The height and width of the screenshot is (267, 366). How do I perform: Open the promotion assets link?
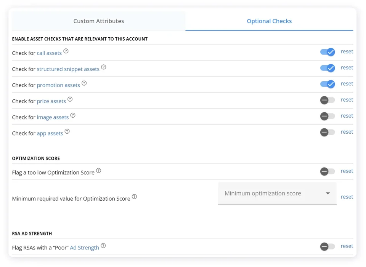click(x=58, y=85)
